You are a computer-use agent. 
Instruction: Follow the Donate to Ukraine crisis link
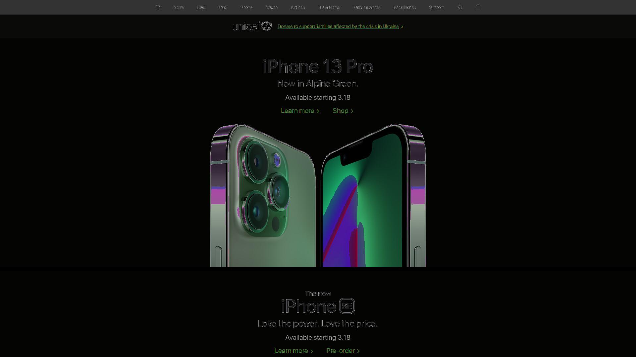(341, 26)
